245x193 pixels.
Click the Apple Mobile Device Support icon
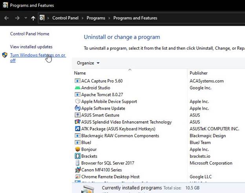click(77, 101)
